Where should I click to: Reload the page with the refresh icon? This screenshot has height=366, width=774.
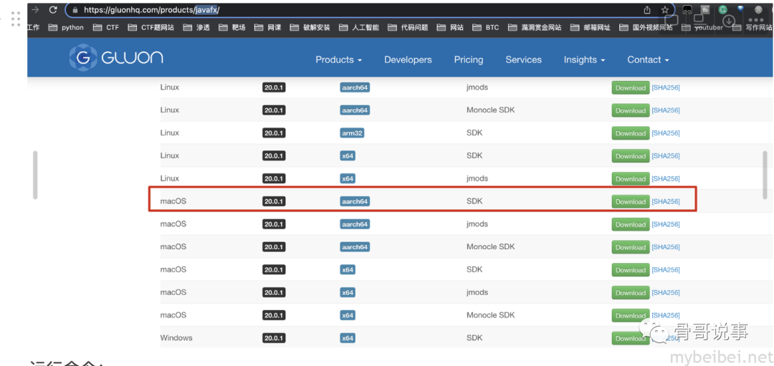coord(53,9)
